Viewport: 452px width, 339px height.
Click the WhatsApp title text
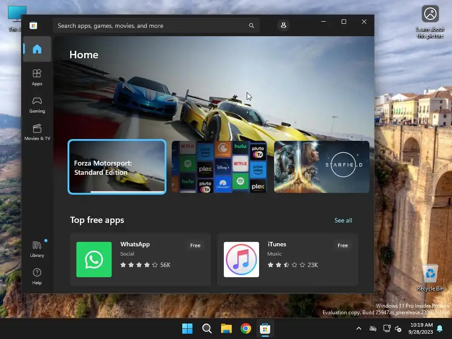(135, 244)
